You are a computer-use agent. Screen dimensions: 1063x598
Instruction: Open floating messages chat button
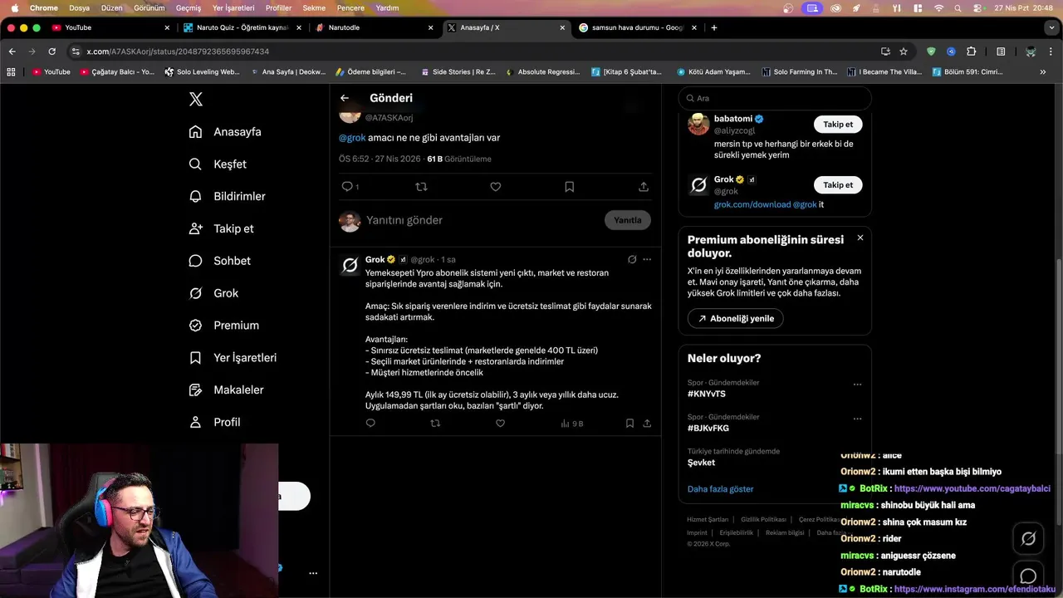pos(1028,576)
